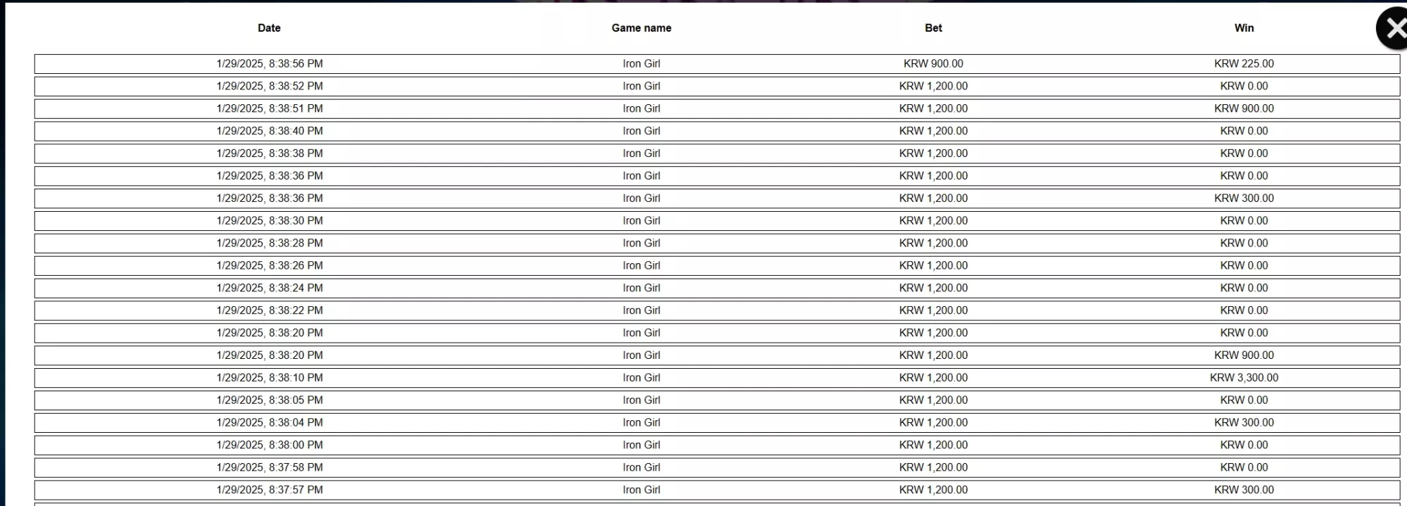Select the 8:37:57 PM row

click(x=717, y=491)
